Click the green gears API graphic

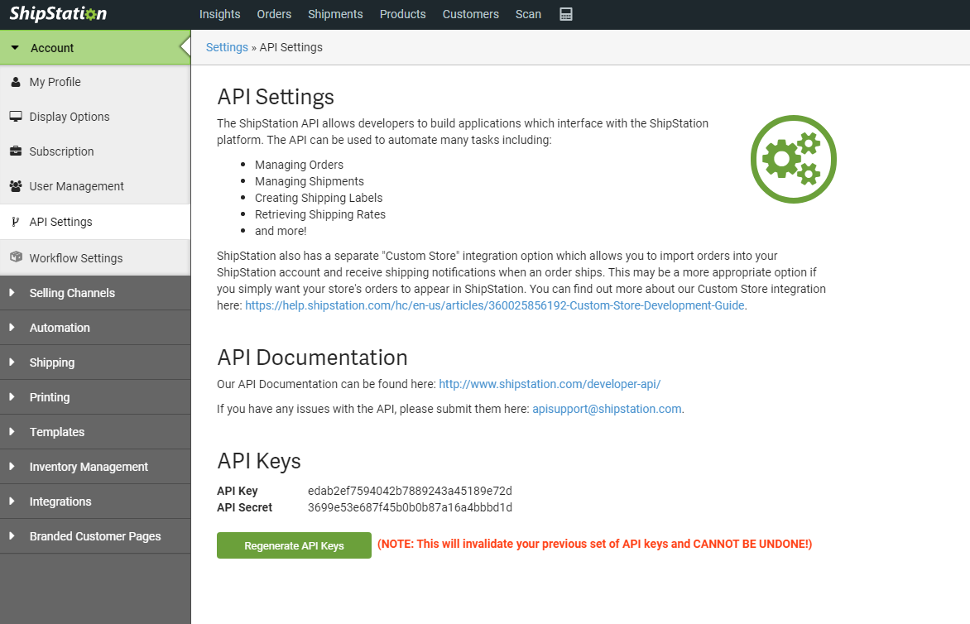pyautogui.click(x=793, y=159)
